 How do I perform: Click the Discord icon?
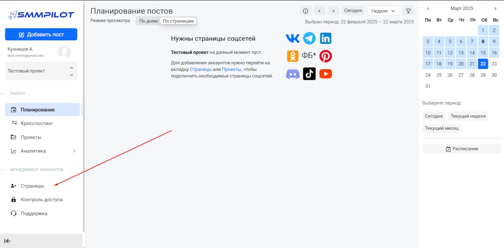pyautogui.click(x=293, y=74)
